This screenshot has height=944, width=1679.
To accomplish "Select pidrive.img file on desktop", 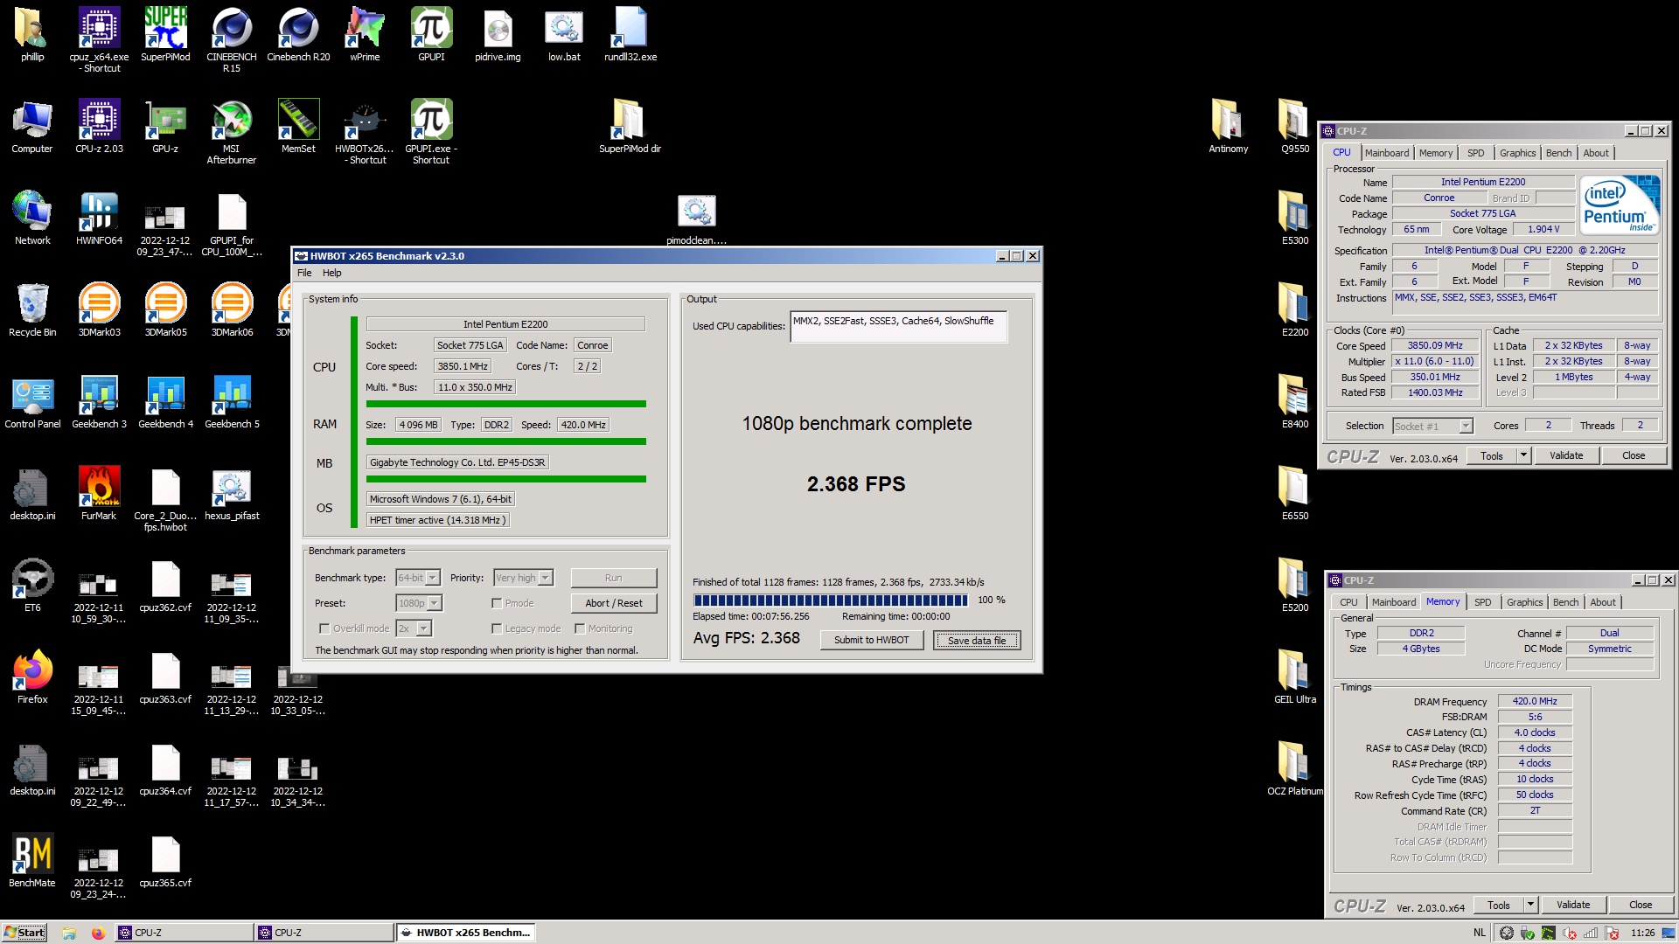I will (x=498, y=35).
